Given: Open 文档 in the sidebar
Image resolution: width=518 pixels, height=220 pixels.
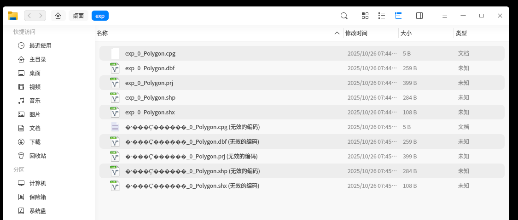Looking at the screenshot, I should pyautogui.click(x=48, y=128).
